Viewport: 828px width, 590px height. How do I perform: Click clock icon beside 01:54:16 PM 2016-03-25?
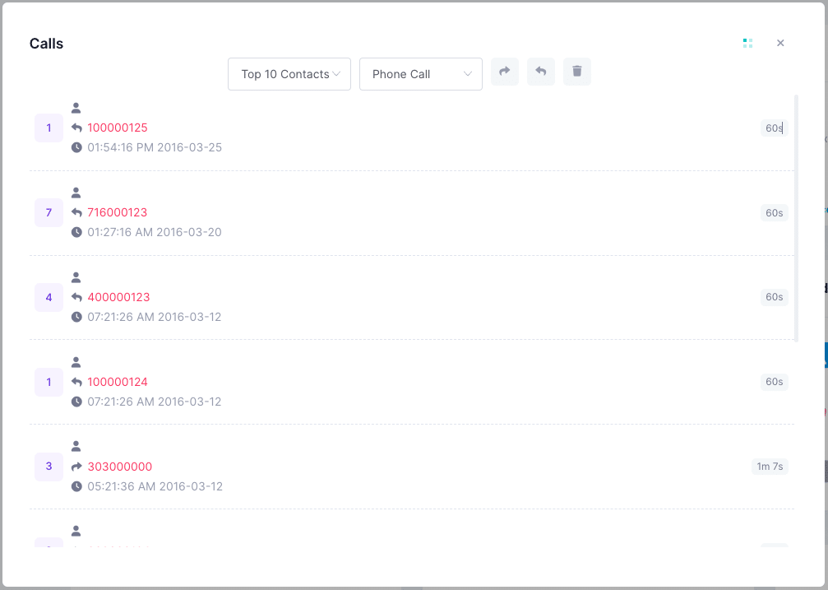[76, 147]
